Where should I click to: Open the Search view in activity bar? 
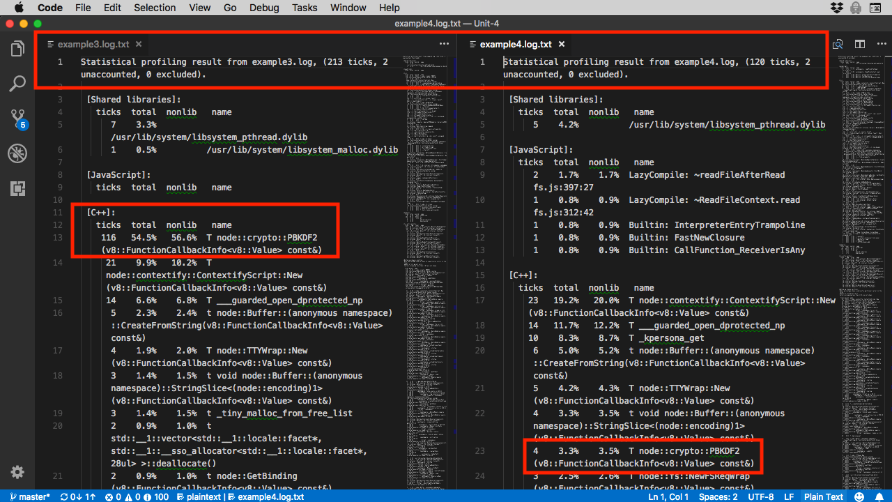tap(17, 84)
